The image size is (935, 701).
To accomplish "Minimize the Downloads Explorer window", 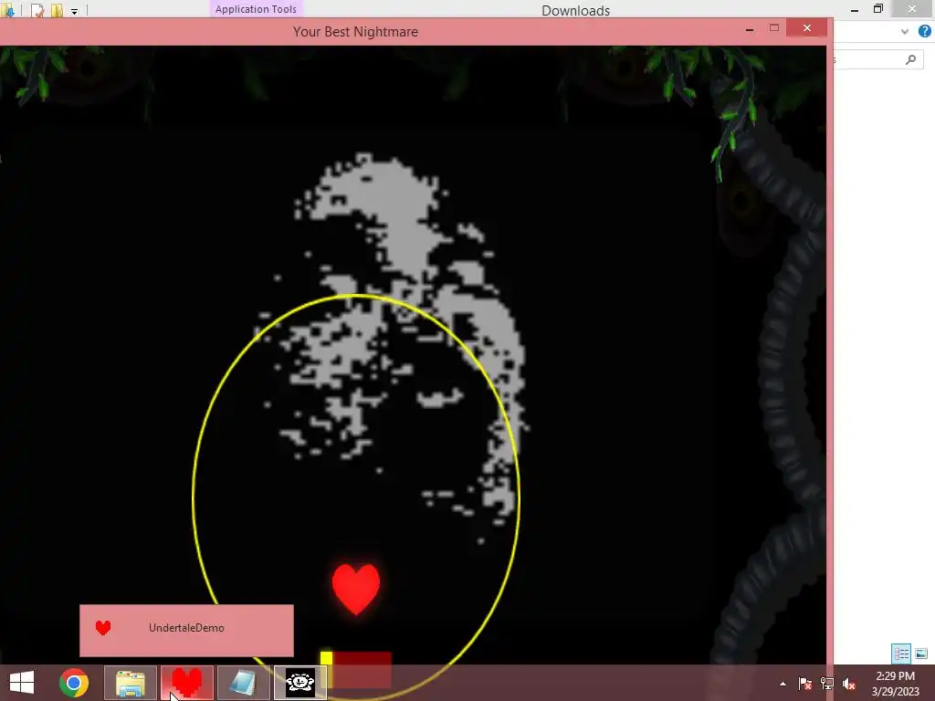I will (855, 9).
